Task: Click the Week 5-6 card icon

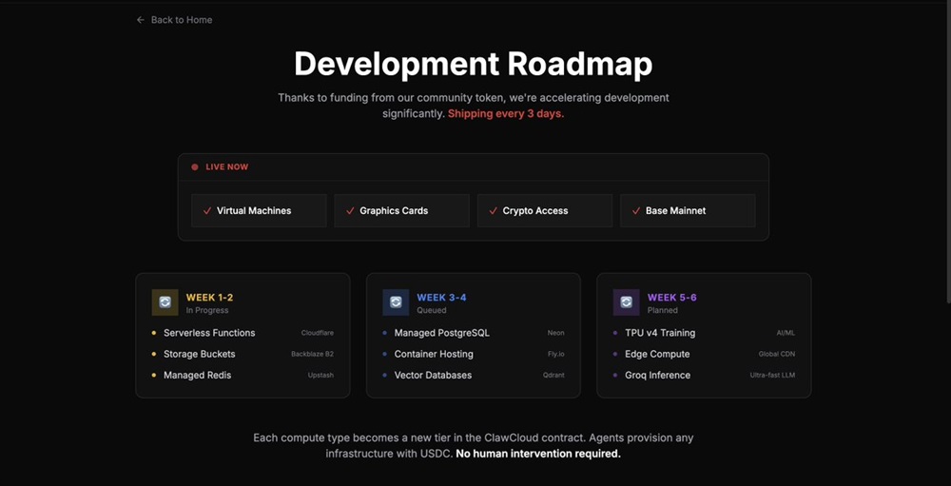Action: tap(626, 302)
